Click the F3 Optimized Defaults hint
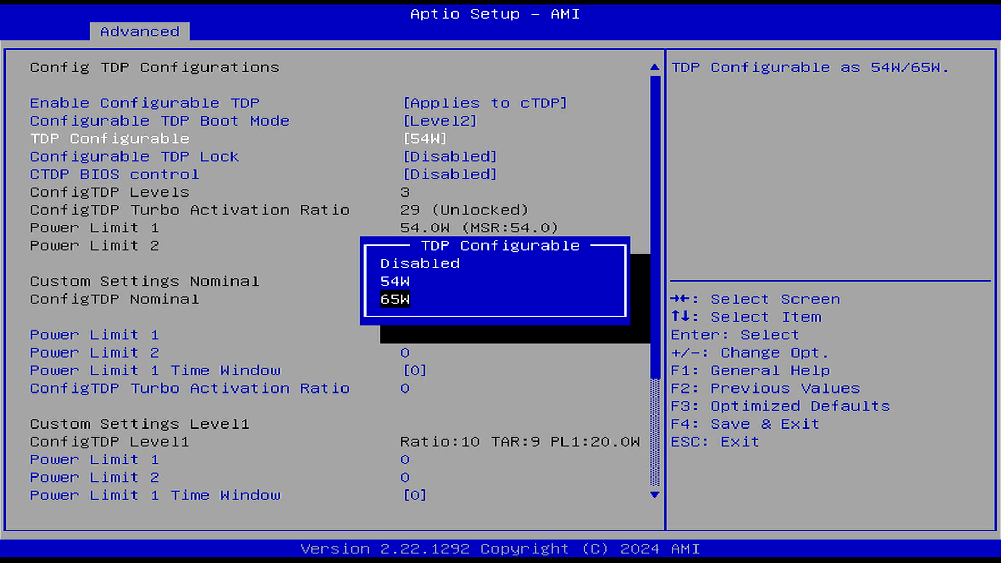The height and width of the screenshot is (563, 1001). tap(780, 406)
